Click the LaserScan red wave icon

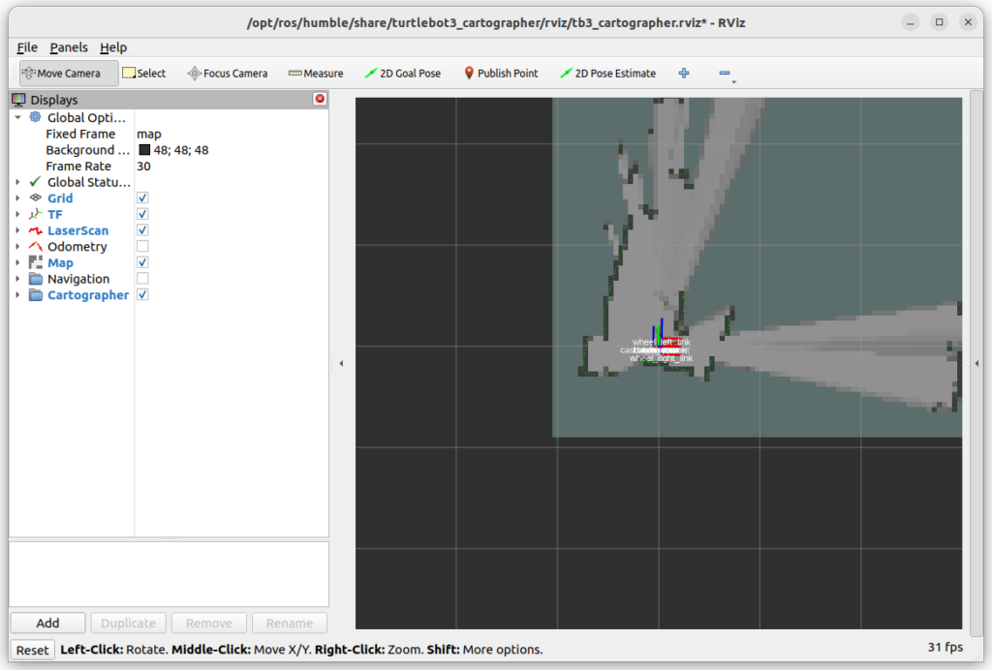click(x=36, y=230)
